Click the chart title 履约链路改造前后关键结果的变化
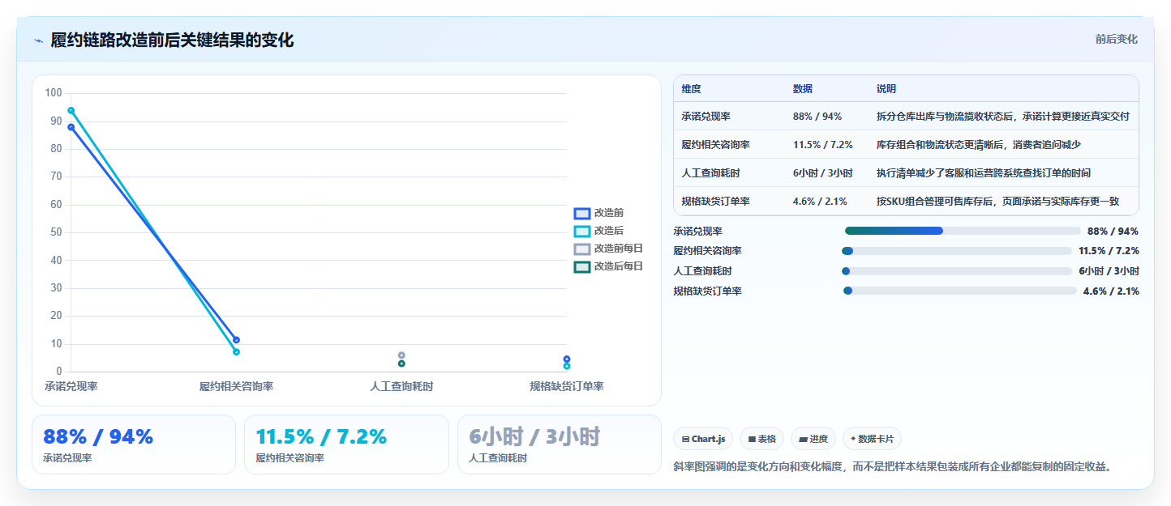The width and height of the screenshot is (1171, 506). coord(172,40)
